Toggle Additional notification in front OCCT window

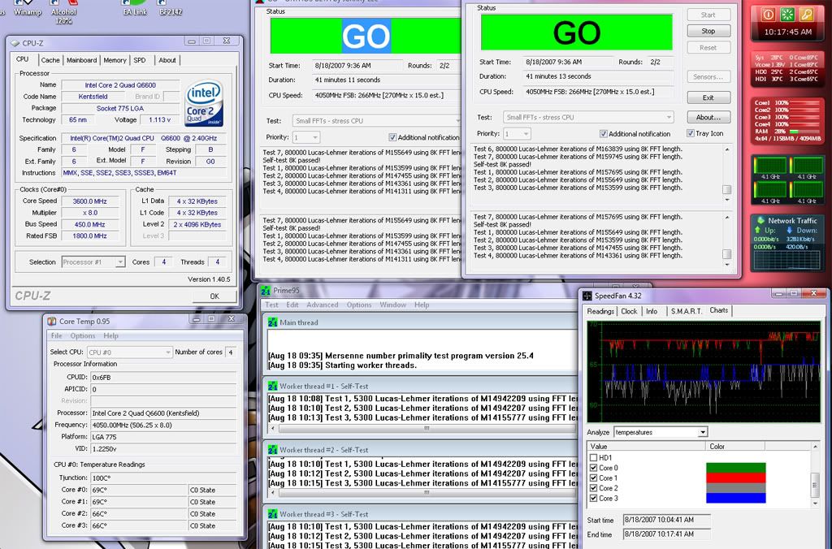click(604, 134)
